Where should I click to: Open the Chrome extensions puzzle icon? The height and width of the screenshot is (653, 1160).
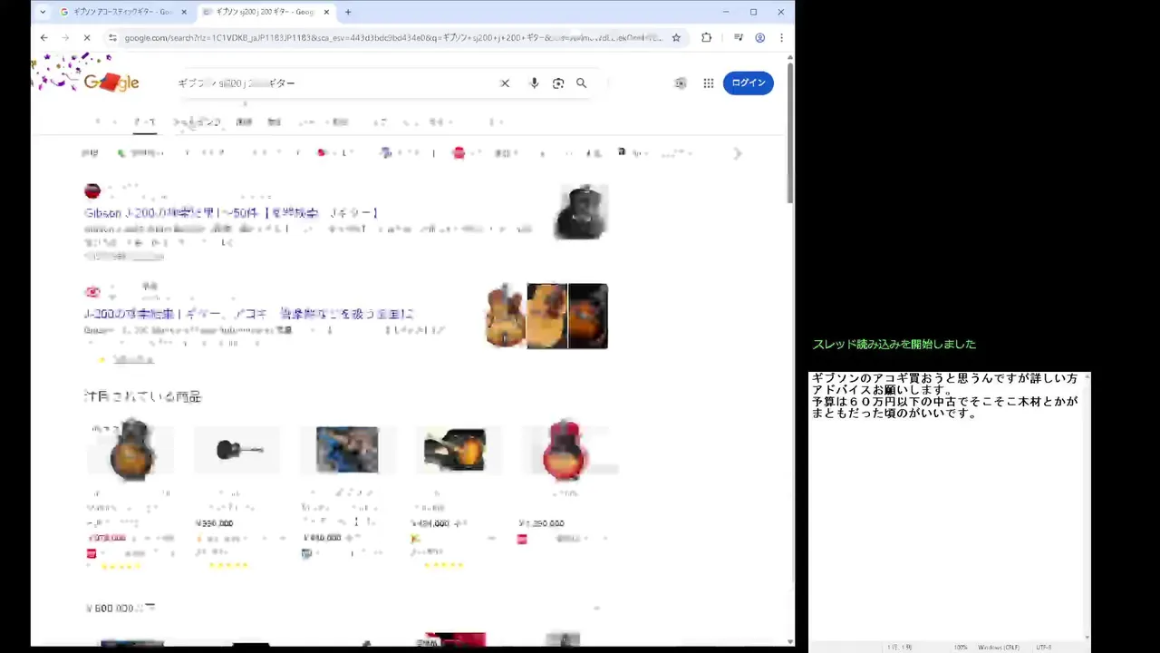click(706, 37)
